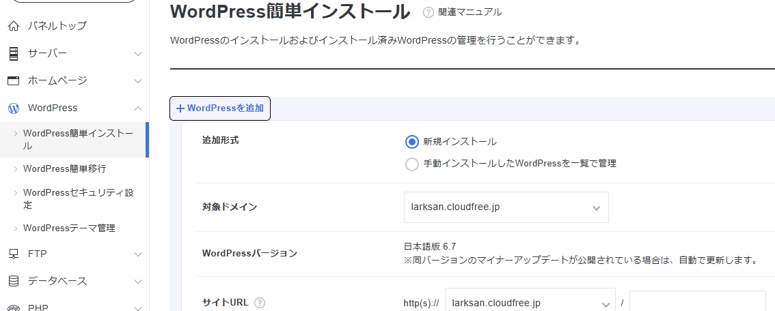Screen dimensions: 775x311
Task: Click the 対象ドメイン row label
Action: pyautogui.click(x=230, y=207)
